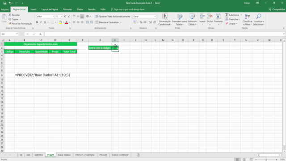Click the Colar paste icon
Screen dimensions: 286x161
pos(4,17)
